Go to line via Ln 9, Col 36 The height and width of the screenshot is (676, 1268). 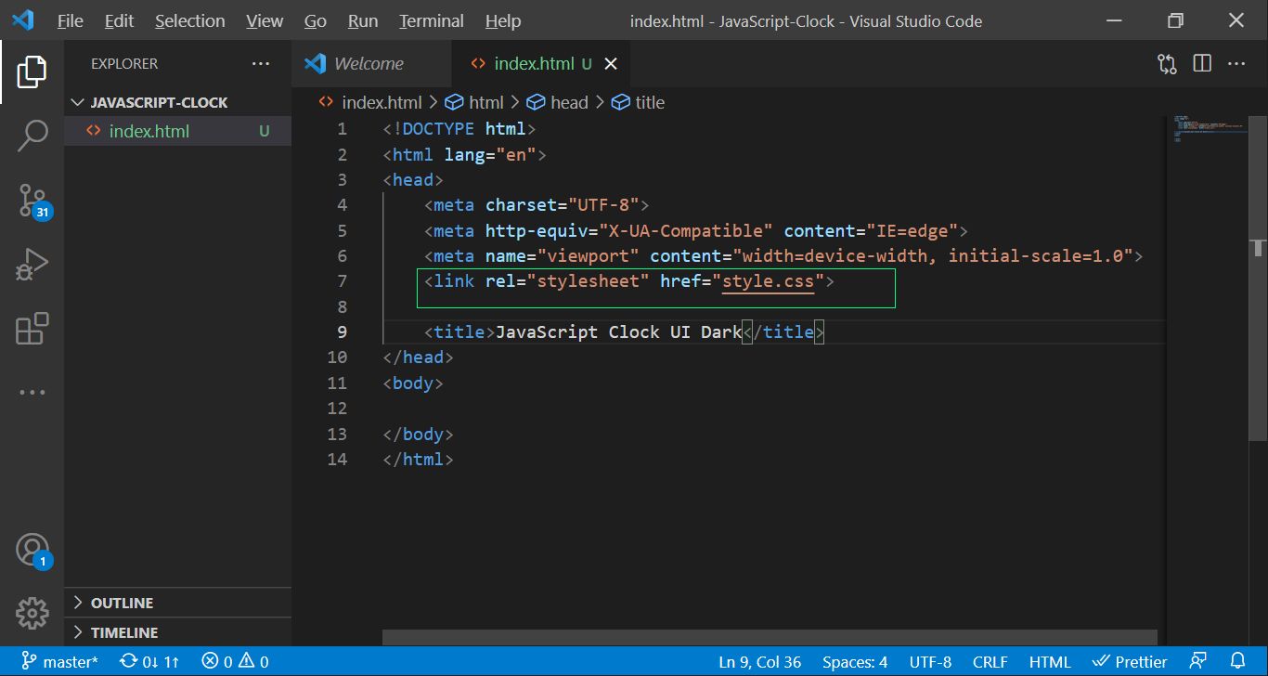coord(760,662)
